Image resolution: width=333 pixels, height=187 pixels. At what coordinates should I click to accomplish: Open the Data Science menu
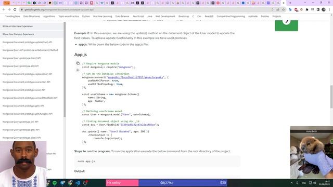(x=122, y=16)
